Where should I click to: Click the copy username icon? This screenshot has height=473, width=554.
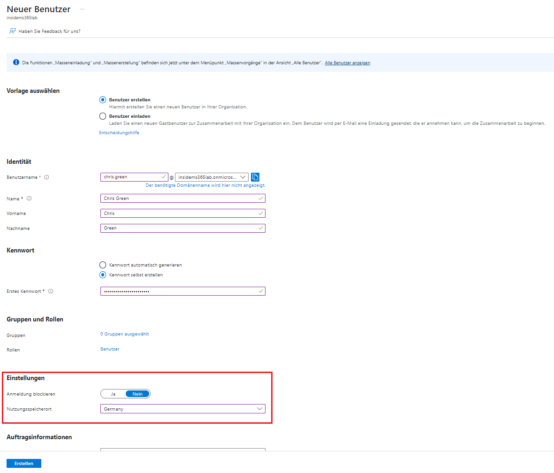click(255, 177)
